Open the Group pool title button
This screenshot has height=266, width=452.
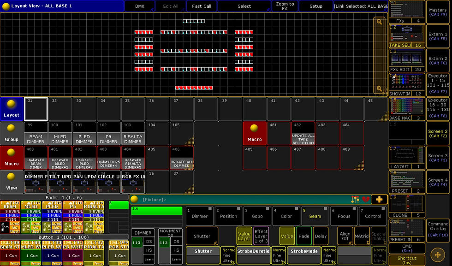(x=12, y=133)
